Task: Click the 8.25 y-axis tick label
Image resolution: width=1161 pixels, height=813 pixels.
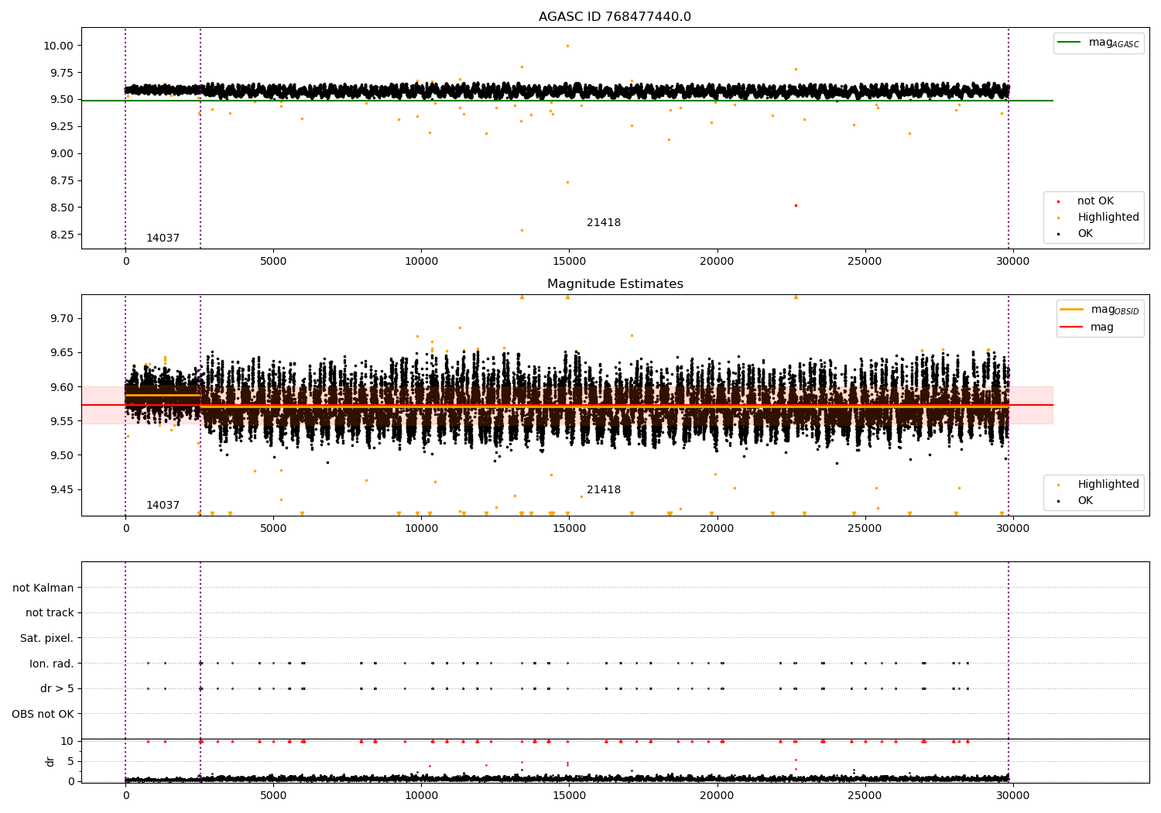Action: (x=61, y=235)
